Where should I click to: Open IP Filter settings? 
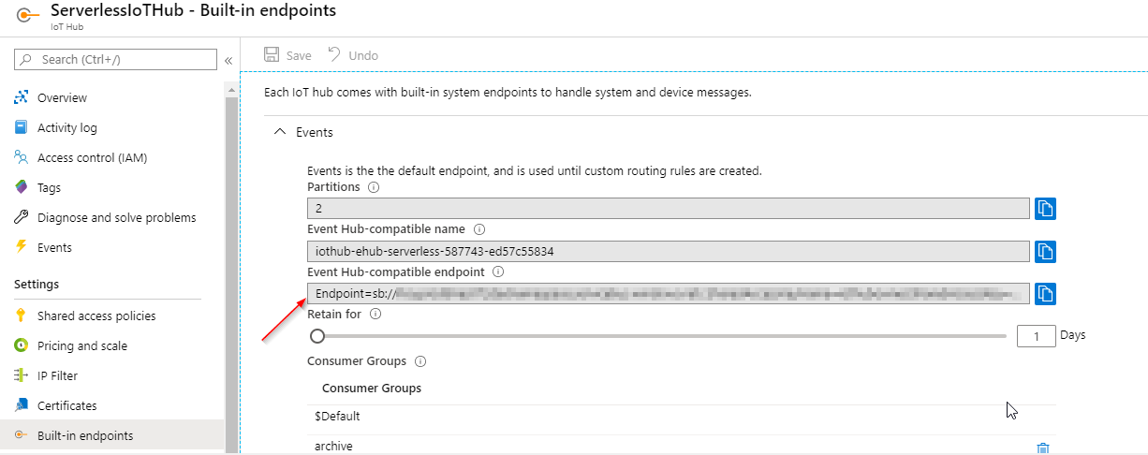click(x=57, y=375)
